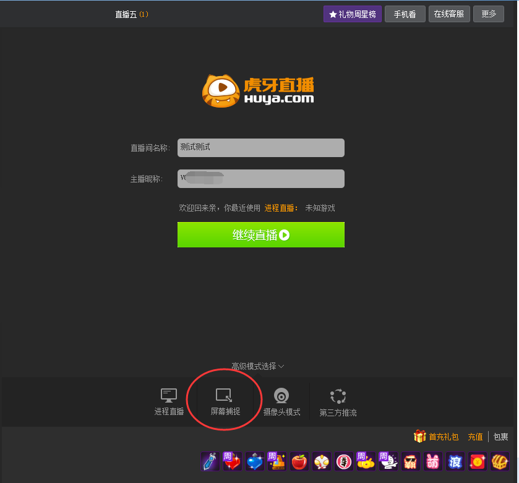Send the gold ingots weekly gift
Viewport: 519px width, 483px height.
tap(366, 461)
